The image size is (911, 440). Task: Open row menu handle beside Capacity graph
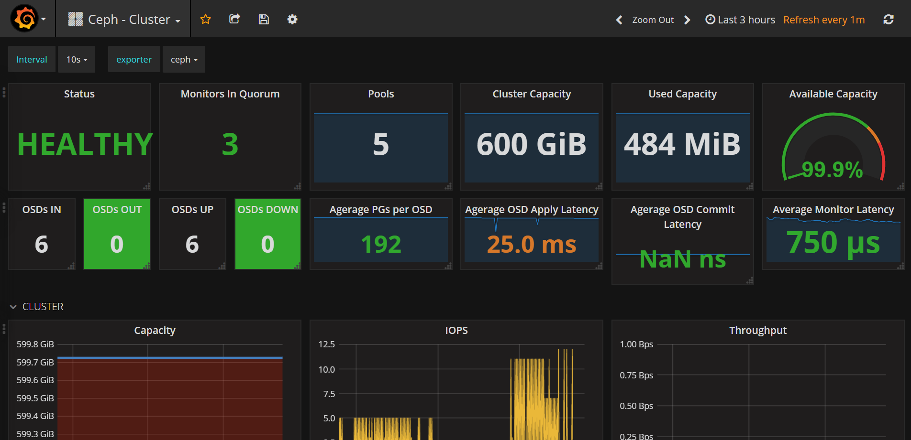(x=4, y=329)
